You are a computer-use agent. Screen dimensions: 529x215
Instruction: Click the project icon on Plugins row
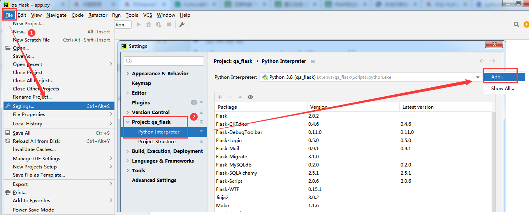point(202,102)
